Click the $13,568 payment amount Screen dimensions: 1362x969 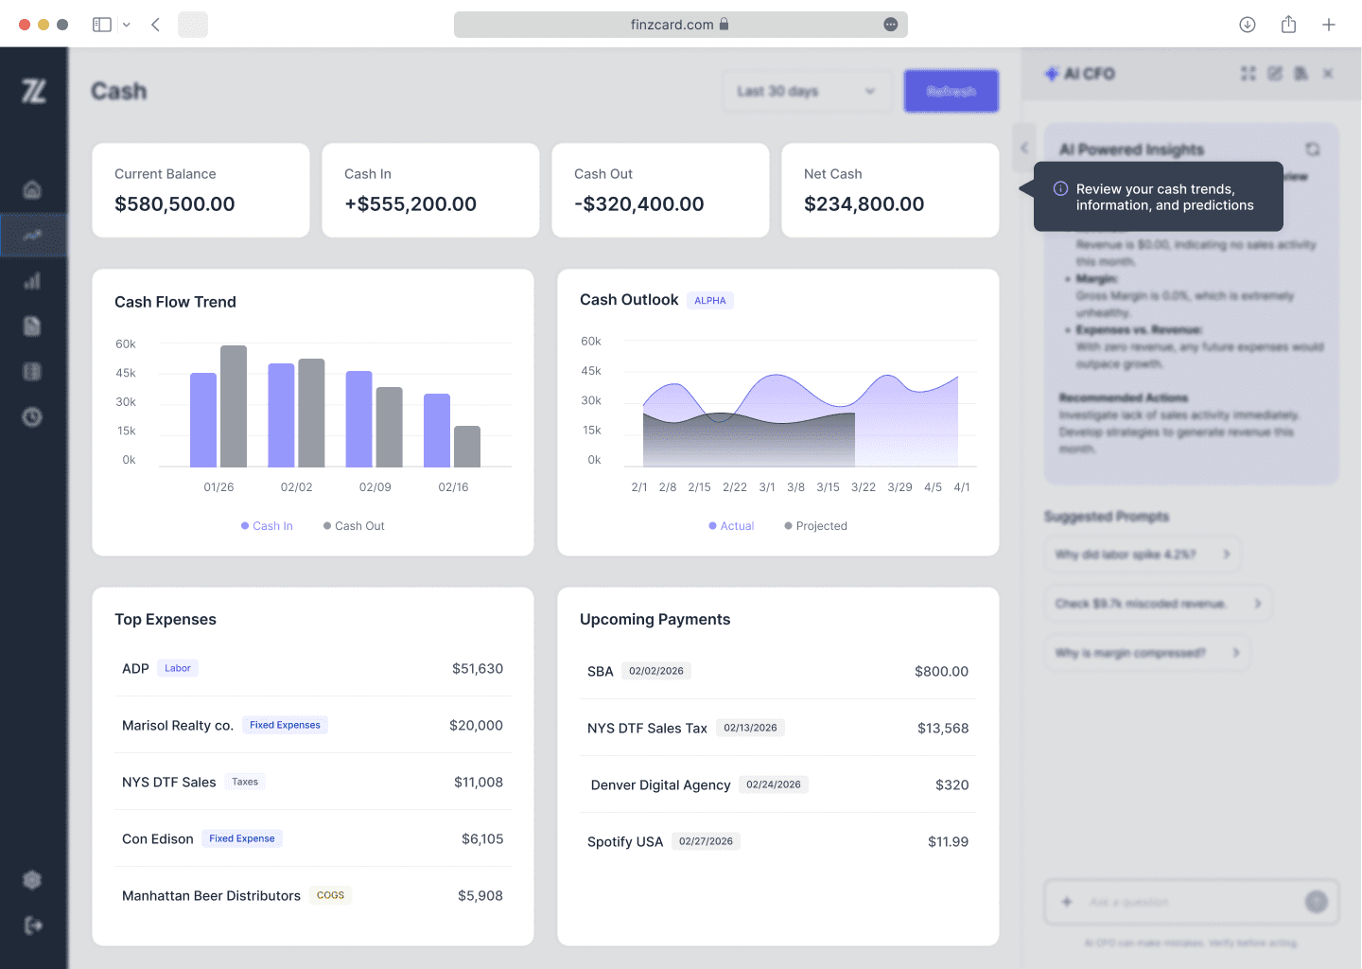point(943,728)
